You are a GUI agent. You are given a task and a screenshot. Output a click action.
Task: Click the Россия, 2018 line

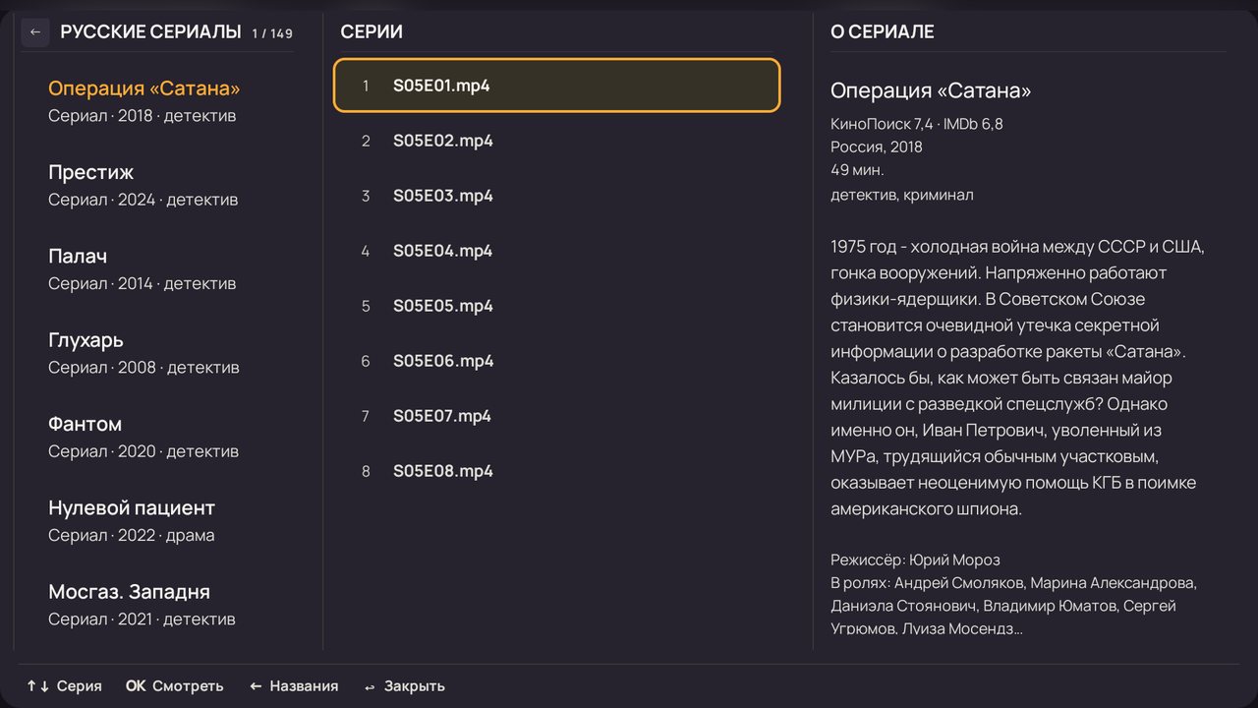(877, 147)
